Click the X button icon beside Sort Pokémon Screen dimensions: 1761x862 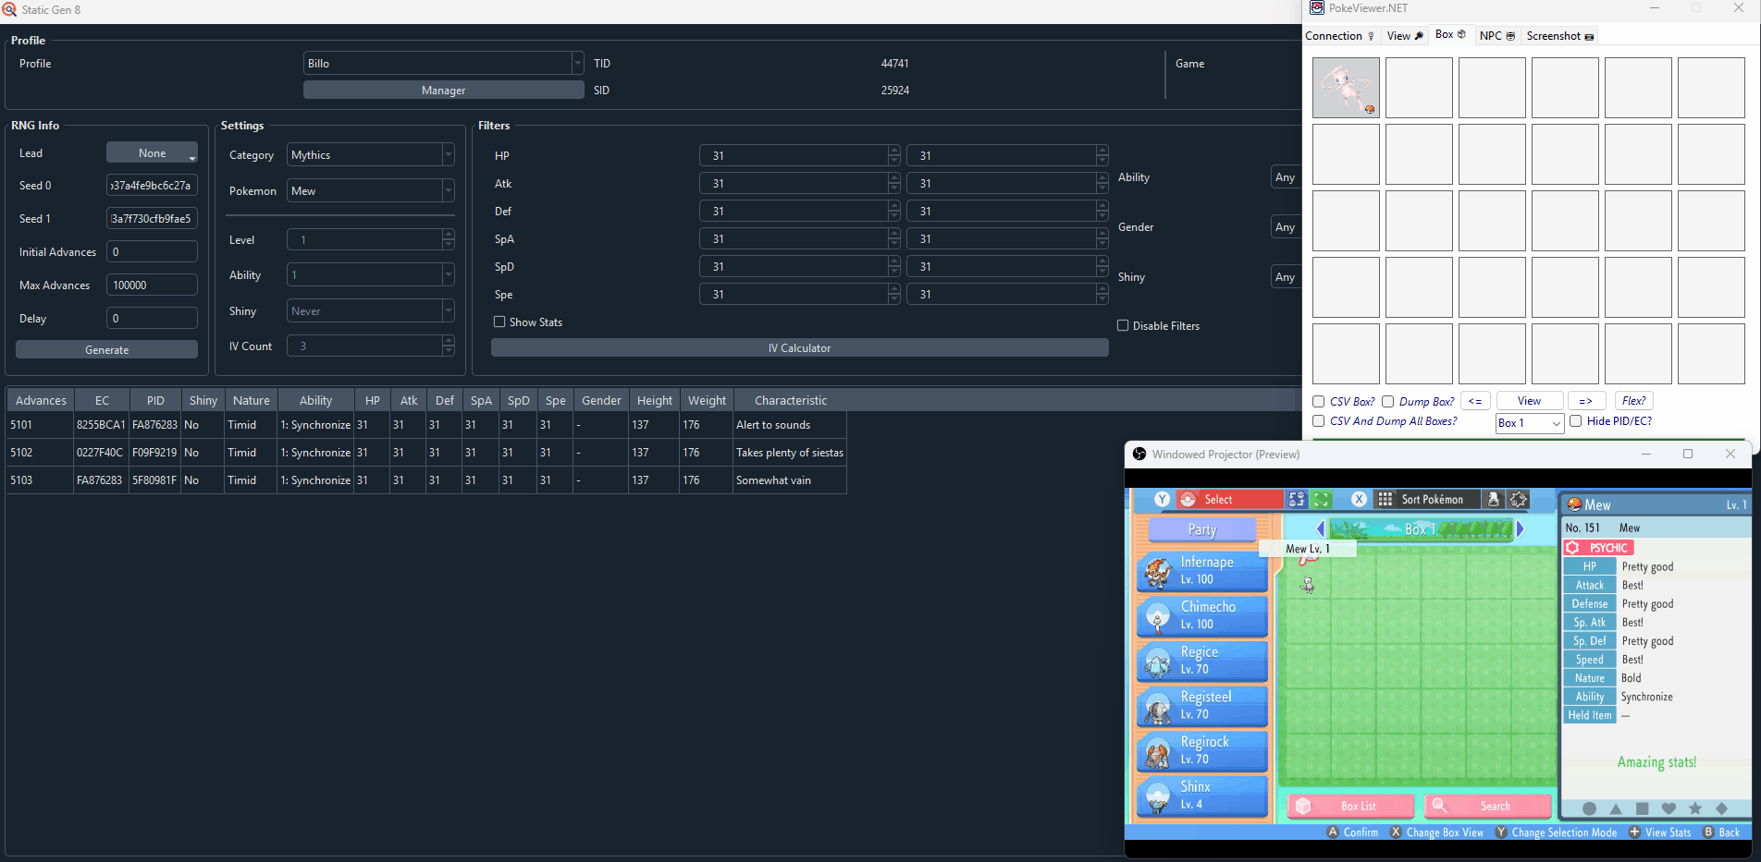tap(1359, 499)
